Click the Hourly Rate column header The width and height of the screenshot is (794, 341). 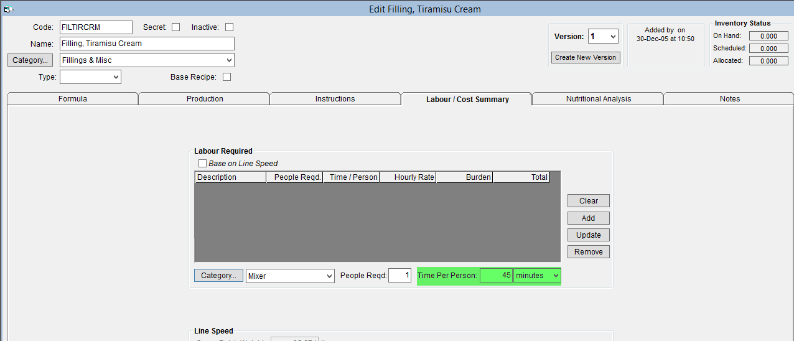click(408, 177)
